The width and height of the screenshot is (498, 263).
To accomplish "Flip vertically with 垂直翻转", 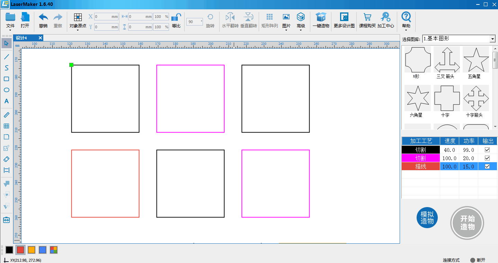I will point(248,17).
